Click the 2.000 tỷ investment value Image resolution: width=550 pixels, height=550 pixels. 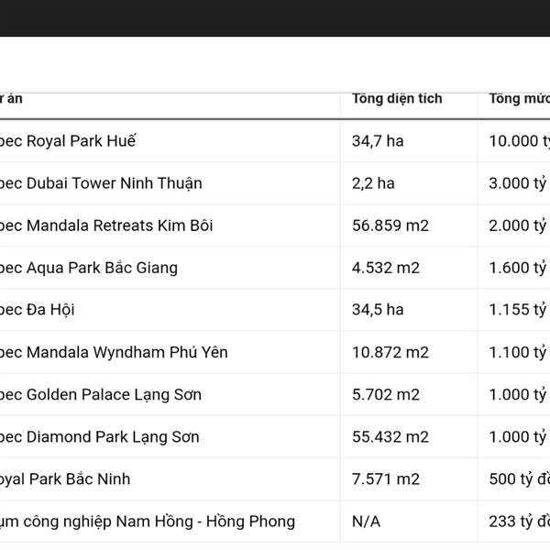coord(519,225)
